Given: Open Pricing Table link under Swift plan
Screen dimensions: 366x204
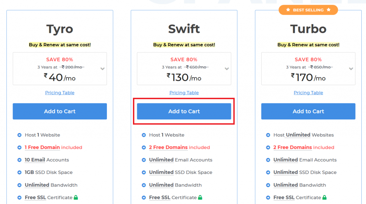Looking at the screenshot, I should tap(184, 93).
